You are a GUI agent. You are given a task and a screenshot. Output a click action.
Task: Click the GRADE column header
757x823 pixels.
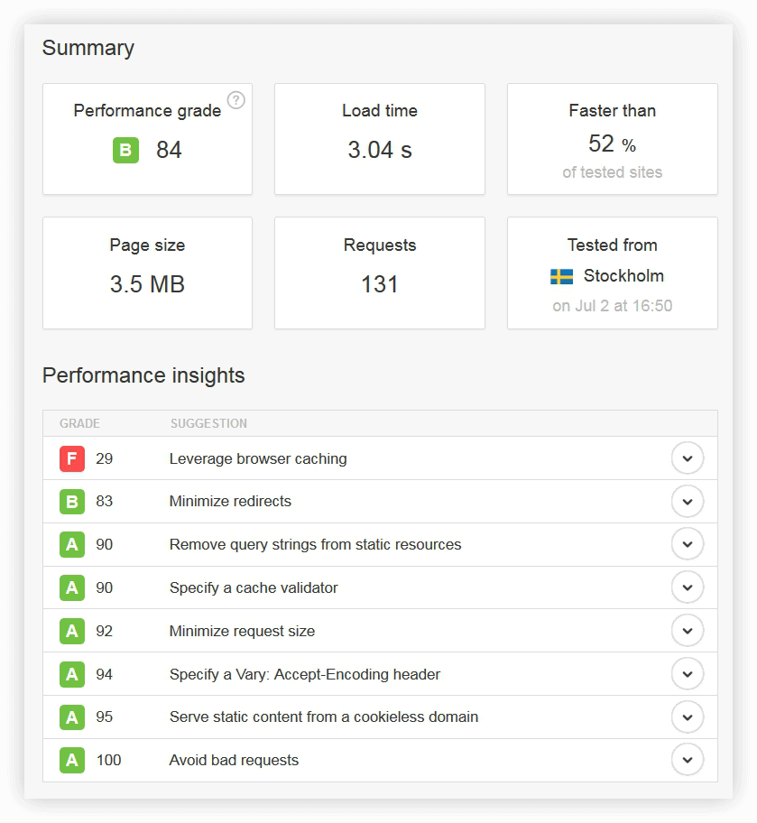(x=79, y=423)
